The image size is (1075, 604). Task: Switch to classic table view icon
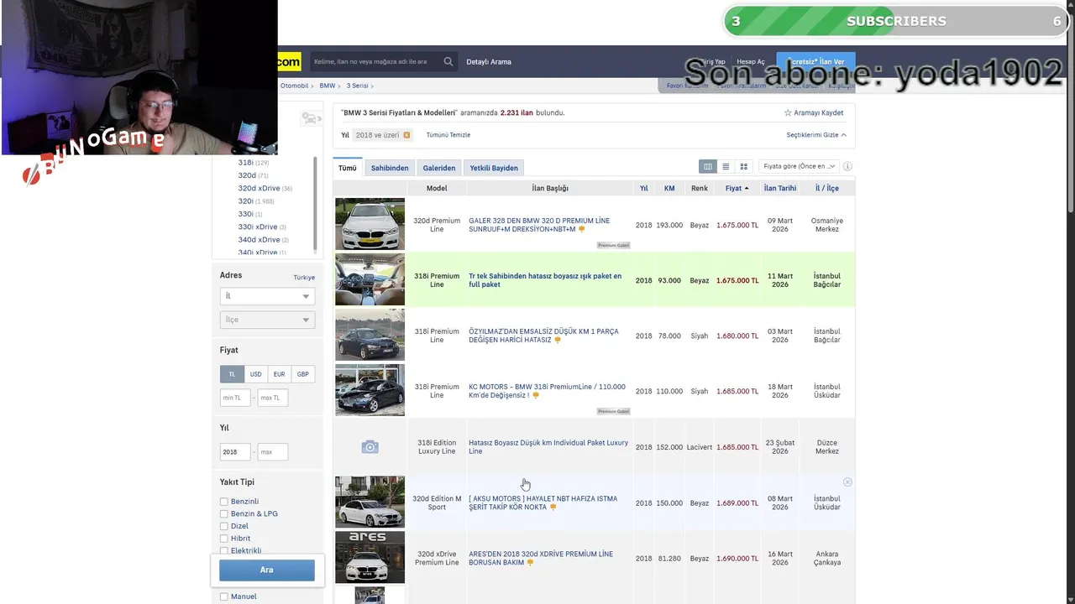[708, 167]
